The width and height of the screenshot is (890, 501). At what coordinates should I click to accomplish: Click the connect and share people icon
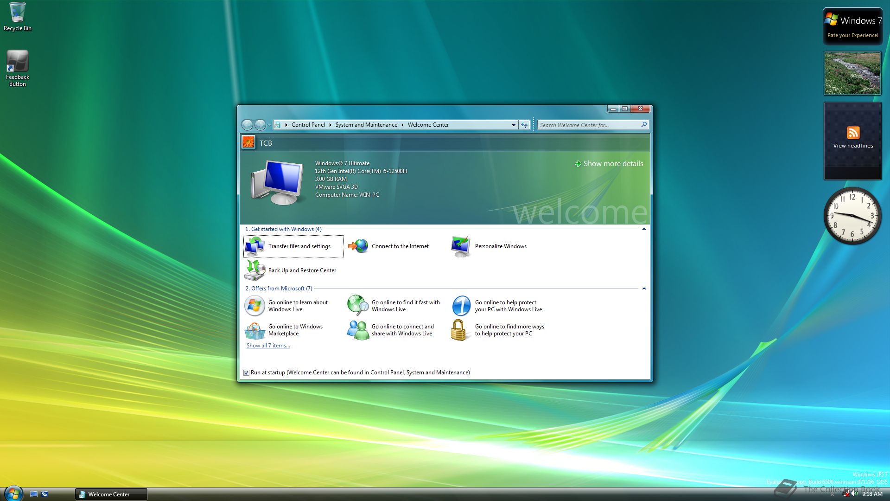point(358,330)
